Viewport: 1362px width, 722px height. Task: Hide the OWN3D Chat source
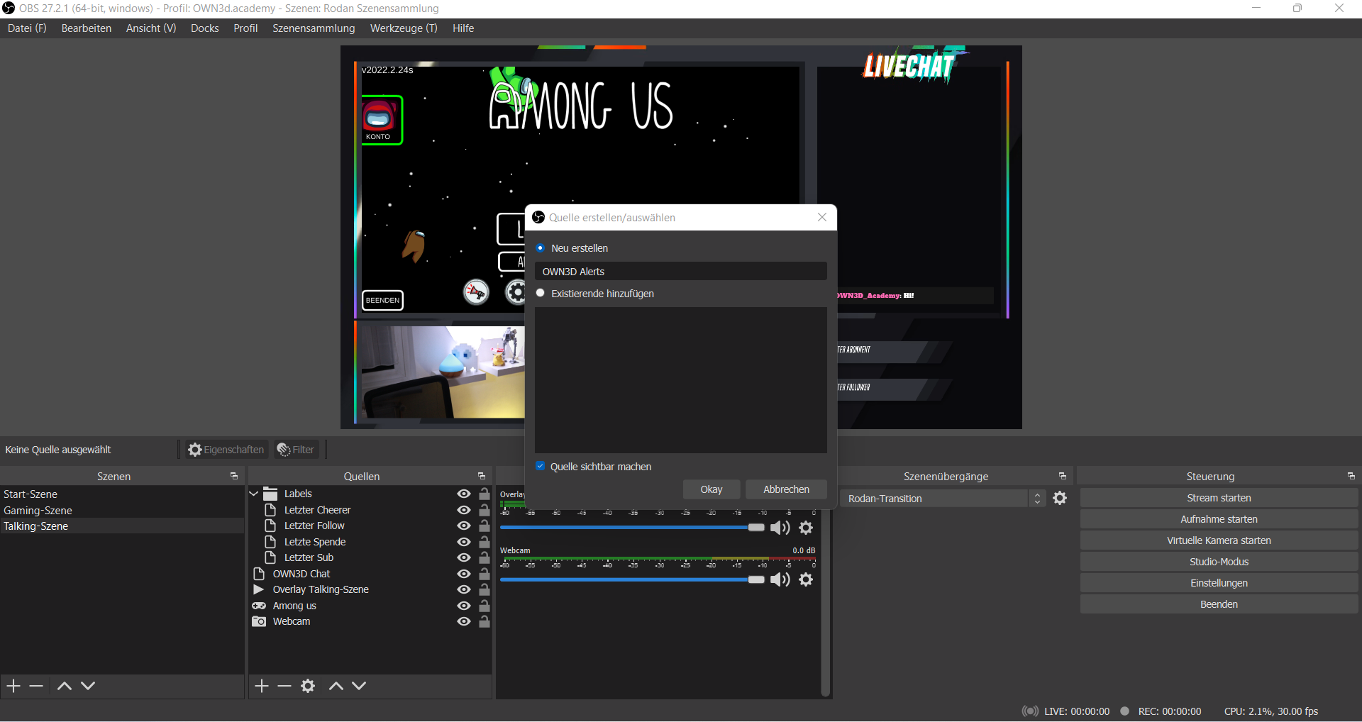tap(464, 574)
